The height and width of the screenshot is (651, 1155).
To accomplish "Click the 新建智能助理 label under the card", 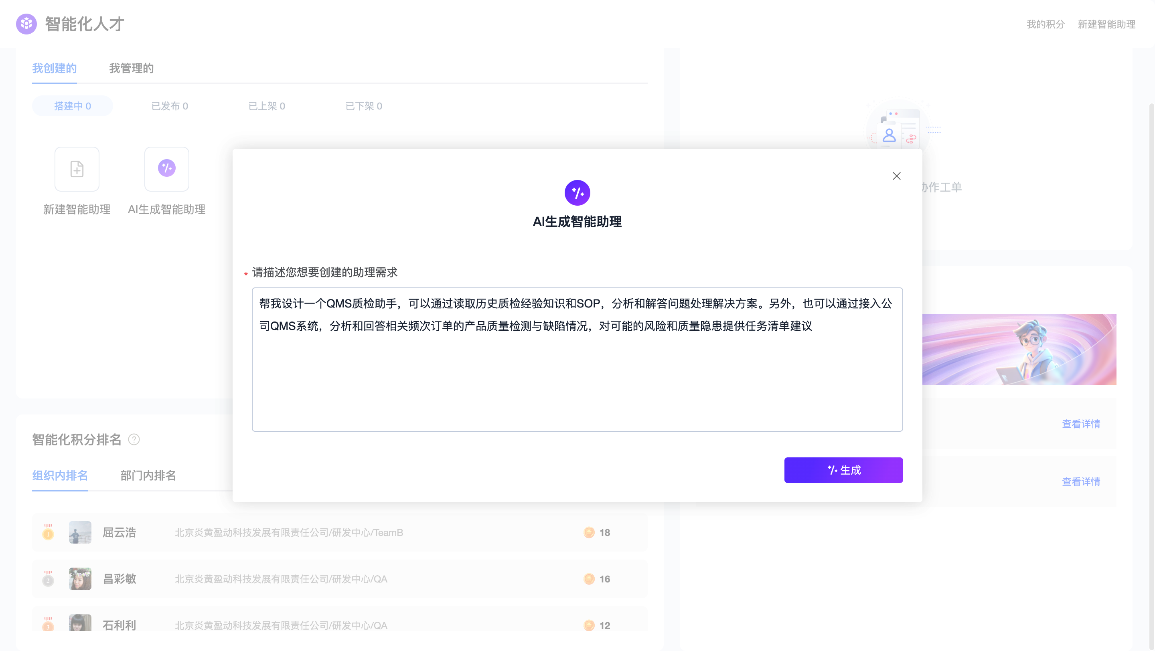I will (x=77, y=209).
